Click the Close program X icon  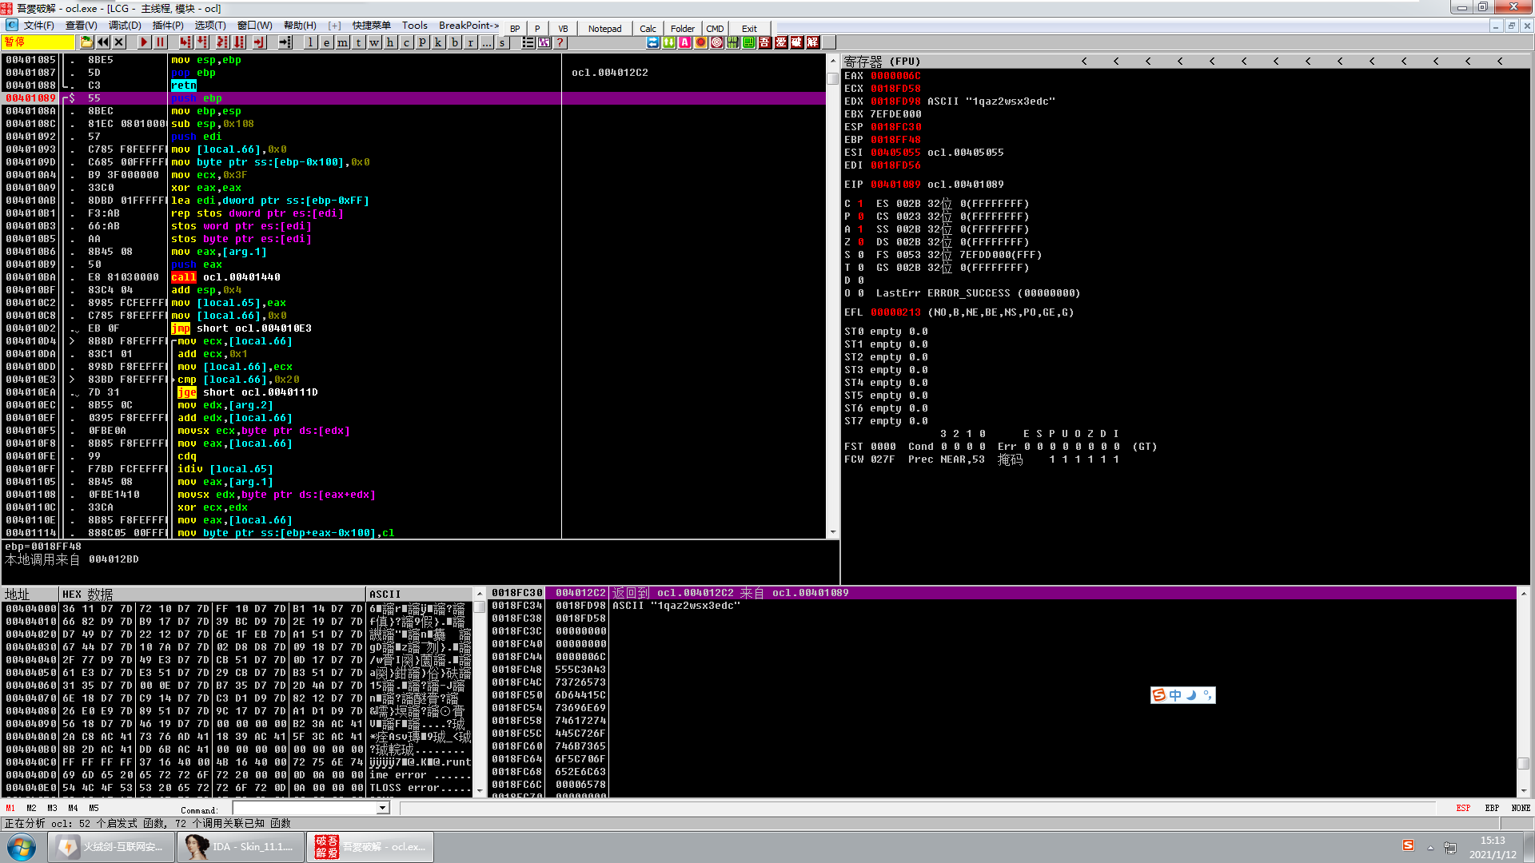[119, 42]
